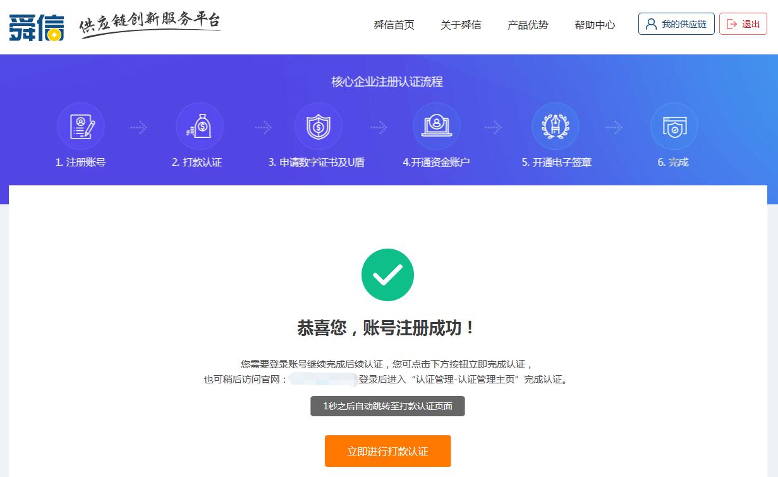Click the 我的供应链 button
Viewport: 778px width, 477px height.
click(676, 24)
